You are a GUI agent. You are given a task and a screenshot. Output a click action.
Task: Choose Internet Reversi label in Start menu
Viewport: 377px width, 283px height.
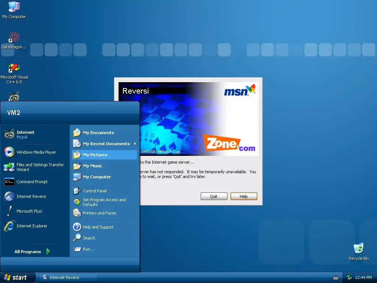(x=31, y=196)
